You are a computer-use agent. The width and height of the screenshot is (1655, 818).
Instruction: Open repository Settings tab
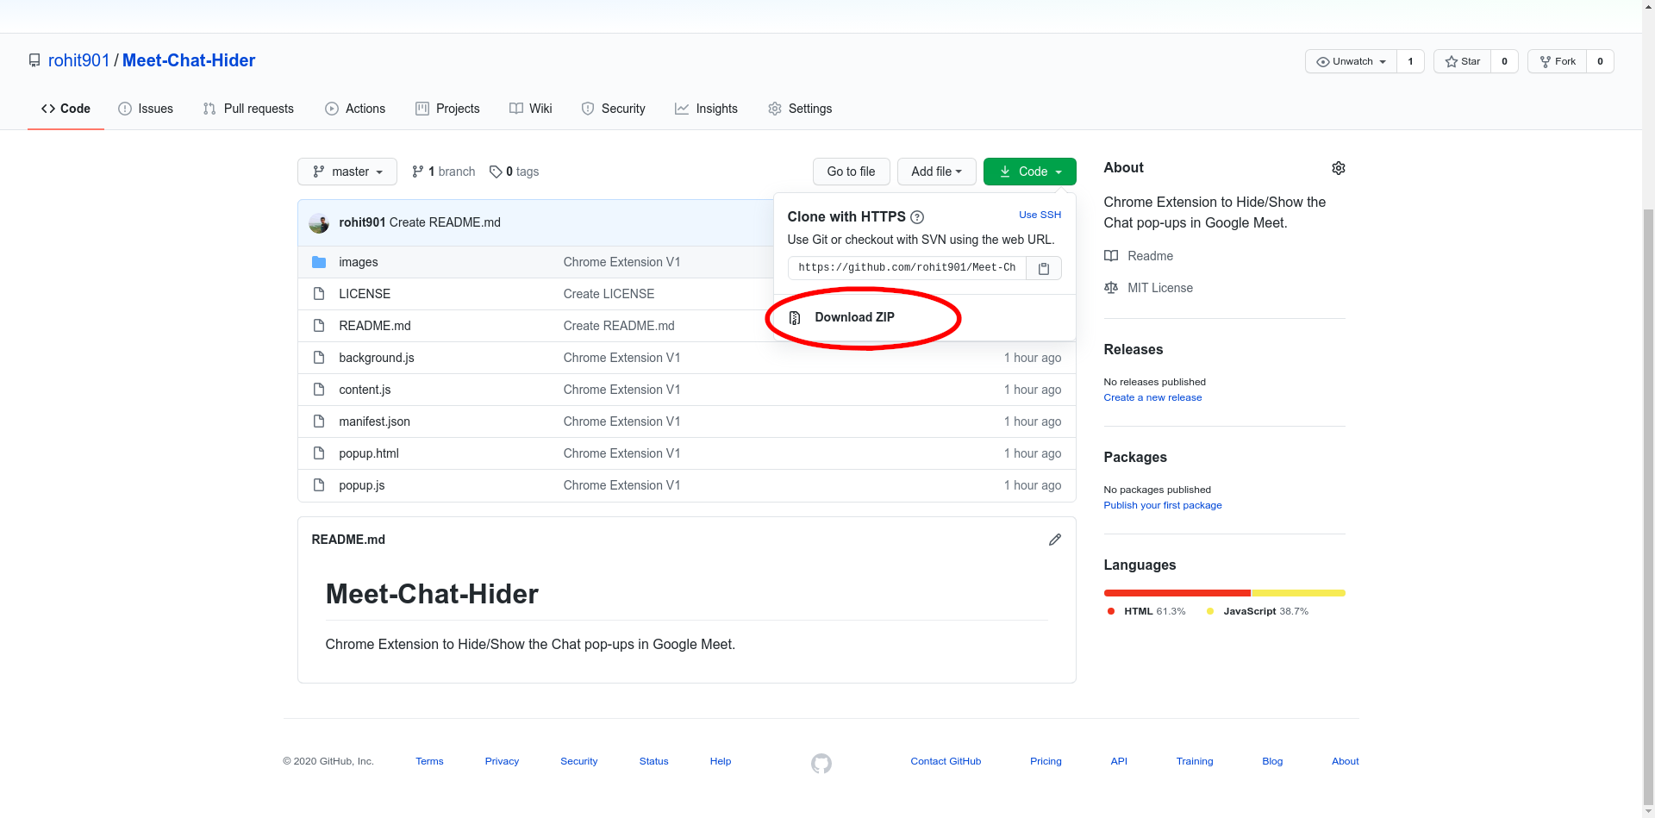(800, 109)
